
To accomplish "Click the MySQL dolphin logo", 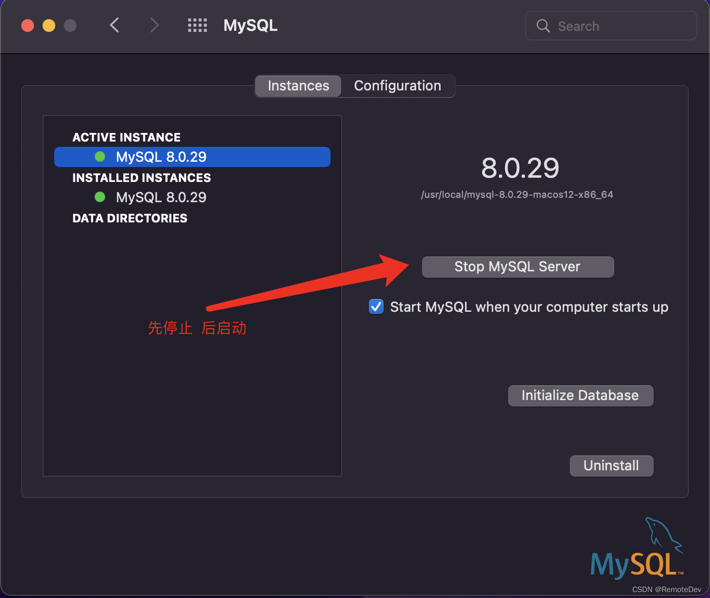I will 637,548.
